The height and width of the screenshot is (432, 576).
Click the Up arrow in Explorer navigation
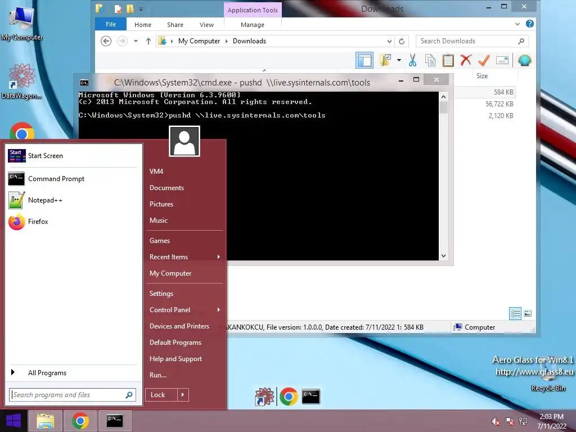point(148,41)
